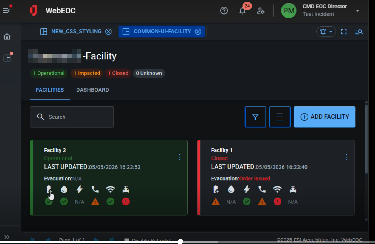This screenshot has height=244, width=375.
Task: Switch to the DASHBOARD tab
Action: point(92,90)
